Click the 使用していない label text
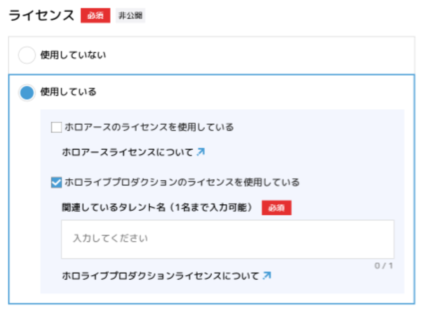Image resolution: width=421 pixels, height=312 pixels. 73,56
